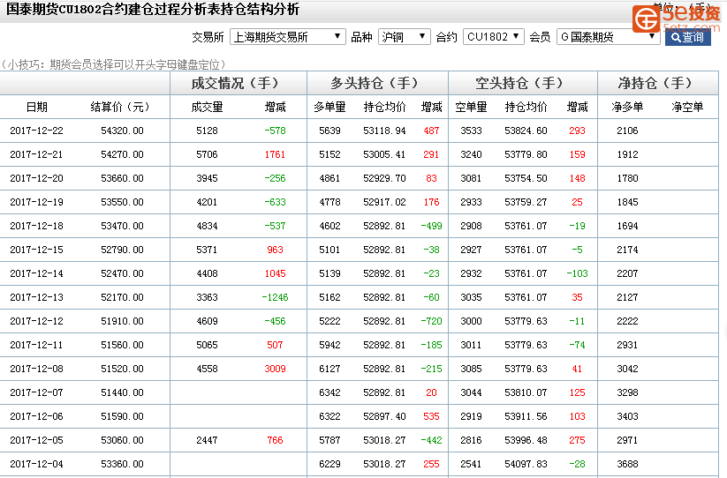The image size is (727, 478).
Task: Click the 日期 column header
Action: pyautogui.click(x=36, y=108)
